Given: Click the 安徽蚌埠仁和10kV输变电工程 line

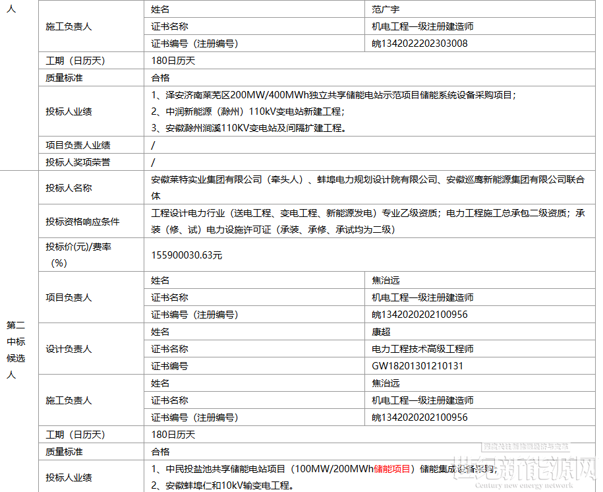Looking at the screenshot, I should pyautogui.click(x=222, y=485).
